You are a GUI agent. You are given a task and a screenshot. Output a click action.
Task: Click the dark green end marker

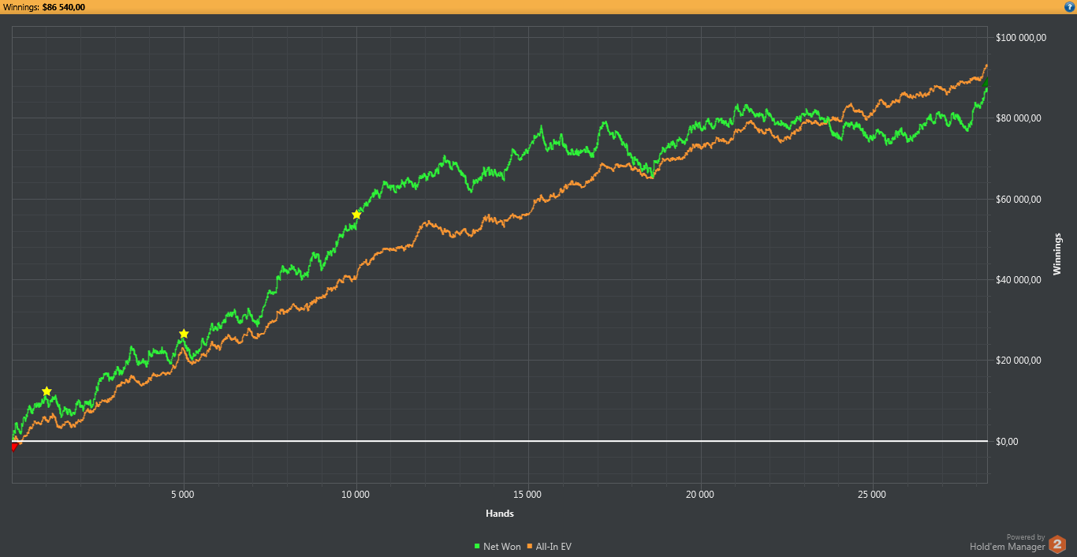[x=986, y=82]
